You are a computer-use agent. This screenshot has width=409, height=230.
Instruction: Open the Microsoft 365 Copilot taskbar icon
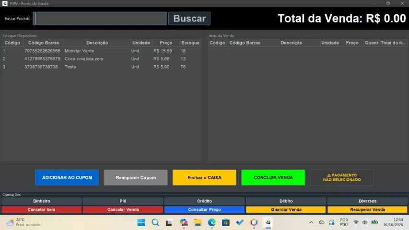click(183, 222)
